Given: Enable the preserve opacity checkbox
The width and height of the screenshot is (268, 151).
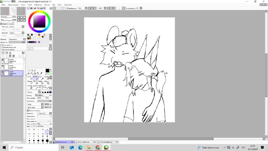Looking at the screenshot, I should 1,45.
